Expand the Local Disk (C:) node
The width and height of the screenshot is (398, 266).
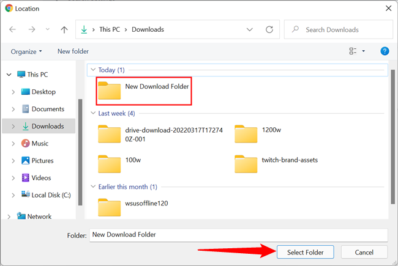pos(13,195)
